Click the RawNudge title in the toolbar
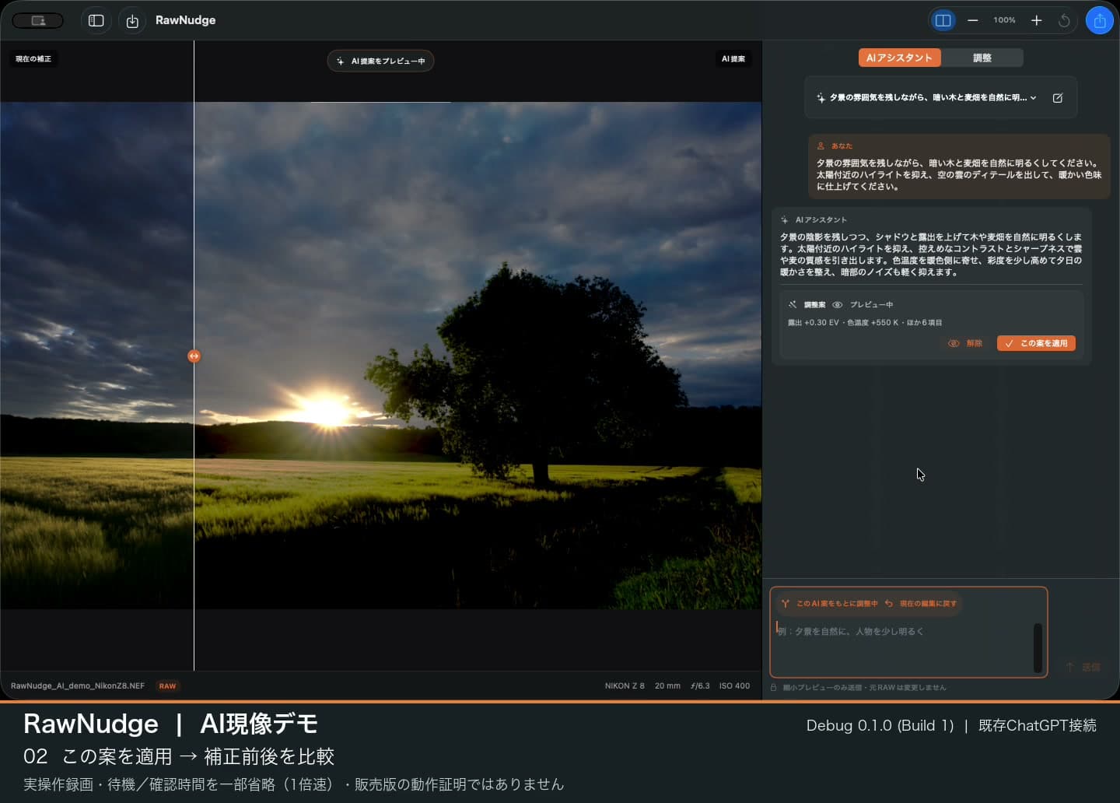The height and width of the screenshot is (803, 1120). coord(185,20)
